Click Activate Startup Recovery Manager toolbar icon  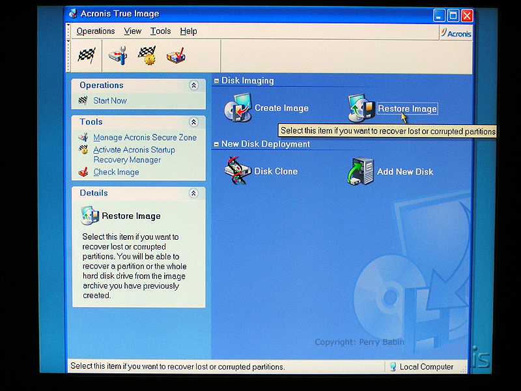[147, 55]
